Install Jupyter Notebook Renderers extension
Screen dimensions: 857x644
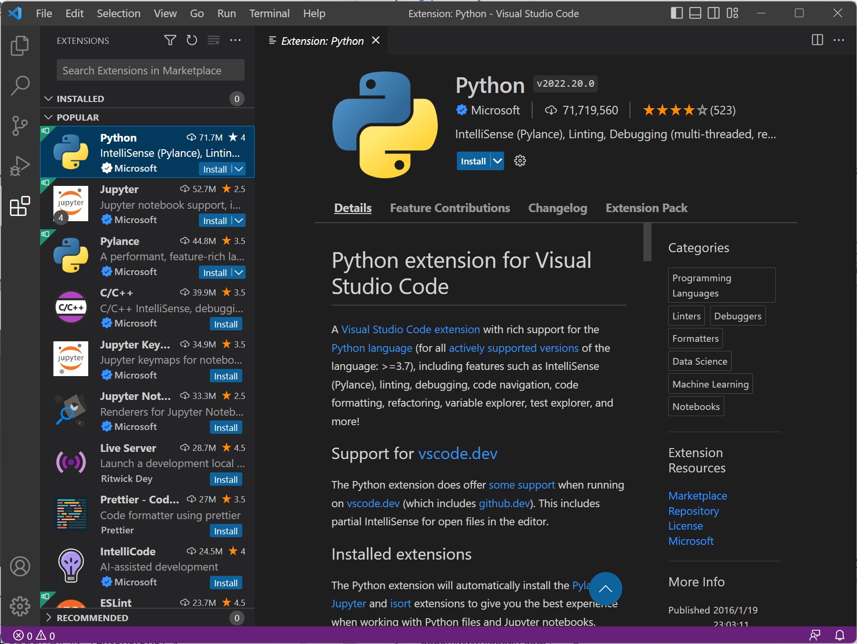click(226, 428)
